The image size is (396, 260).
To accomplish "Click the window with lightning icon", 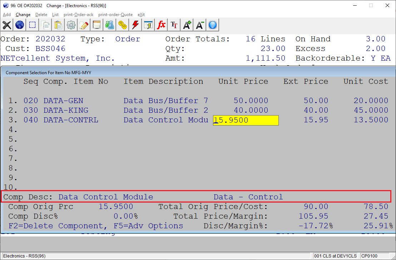I will 149,25.
